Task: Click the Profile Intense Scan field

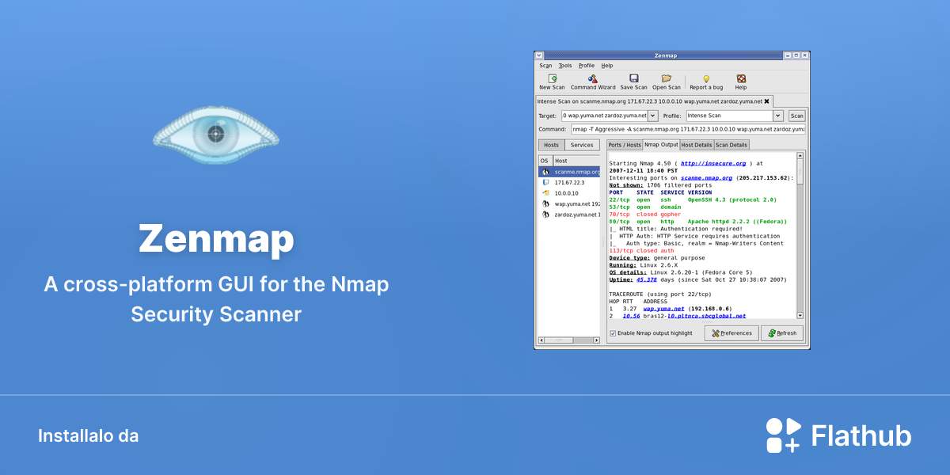Action: tap(730, 116)
